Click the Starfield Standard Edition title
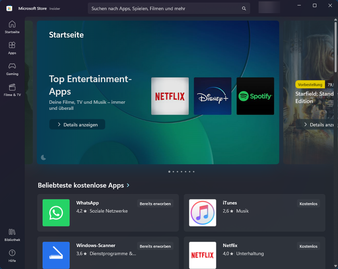This screenshot has height=269, width=338. tap(314, 97)
